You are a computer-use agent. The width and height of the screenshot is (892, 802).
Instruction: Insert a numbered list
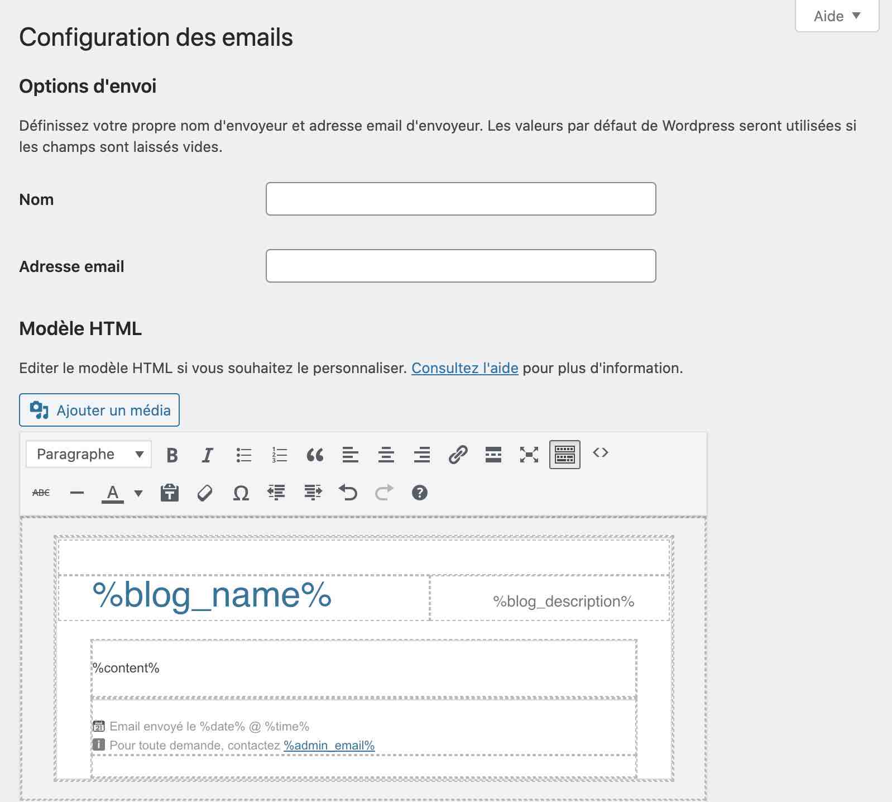coord(279,455)
